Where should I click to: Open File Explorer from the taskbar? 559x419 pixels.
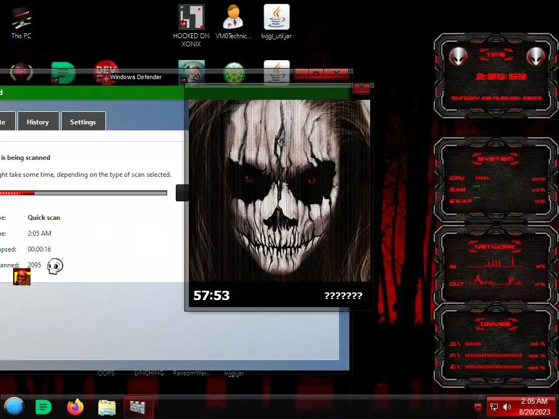(x=107, y=407)
